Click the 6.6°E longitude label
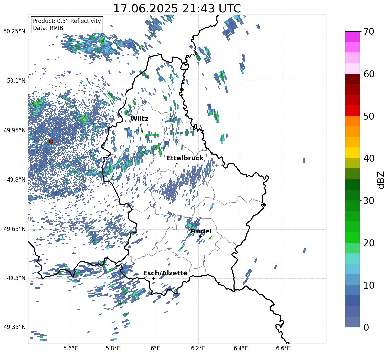The width and height of the screenshot is (389, 355). [283, 348]
